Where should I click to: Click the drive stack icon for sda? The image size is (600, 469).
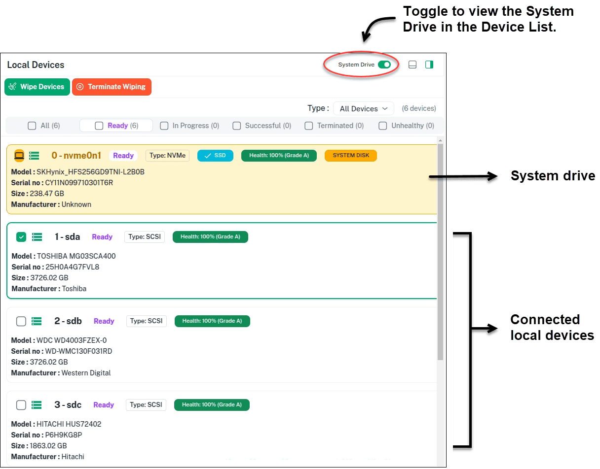click(37, 237)
